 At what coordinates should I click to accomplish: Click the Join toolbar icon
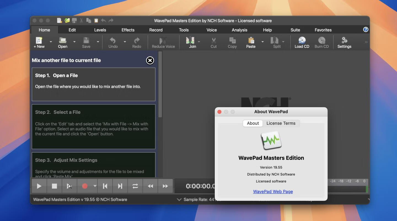tap(190, 40)
